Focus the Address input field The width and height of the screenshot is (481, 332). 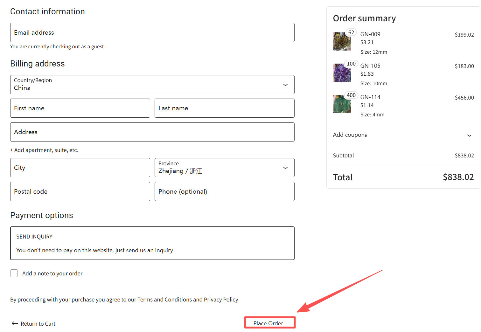(x=152, y=132)
